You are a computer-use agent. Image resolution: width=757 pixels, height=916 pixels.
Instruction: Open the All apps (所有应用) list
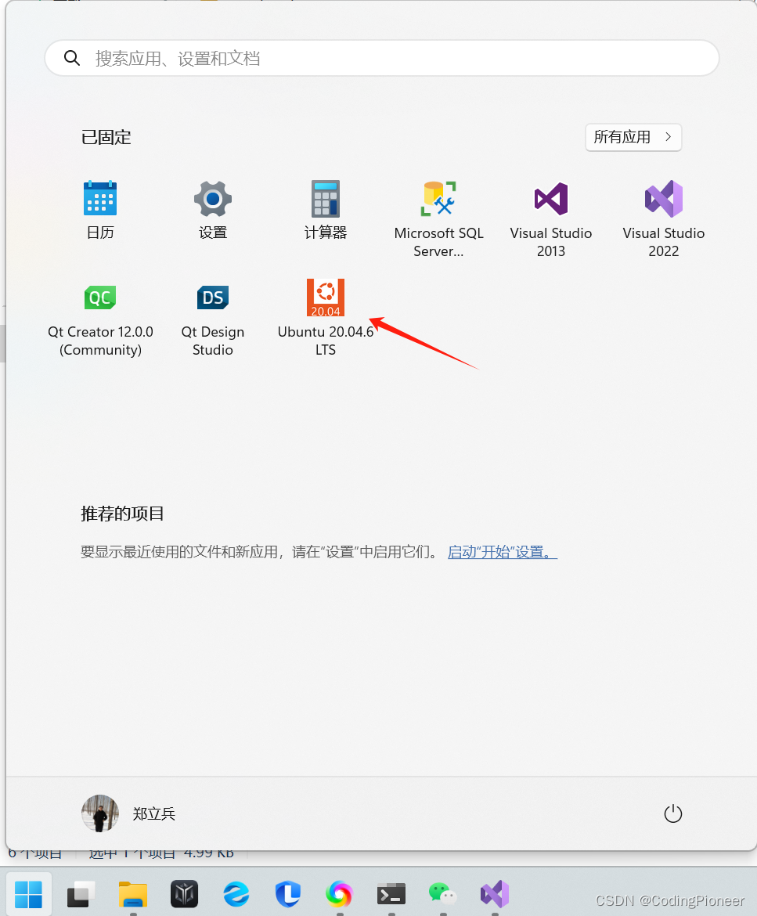click(x=633, y=137)
